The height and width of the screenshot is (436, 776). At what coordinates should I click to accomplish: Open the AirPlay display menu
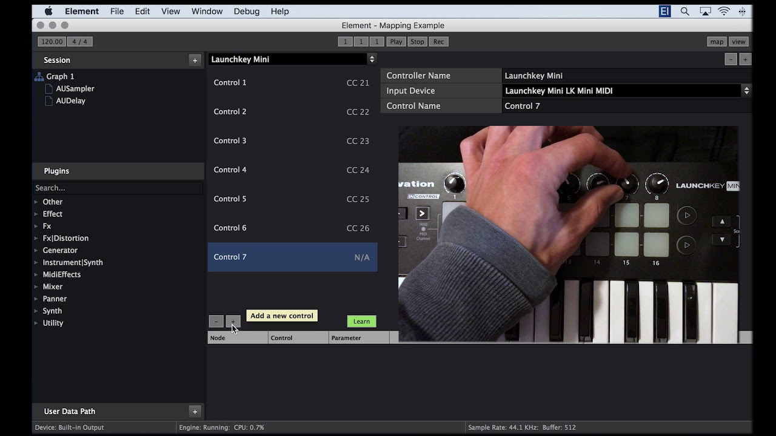click(x=705, y=11)
